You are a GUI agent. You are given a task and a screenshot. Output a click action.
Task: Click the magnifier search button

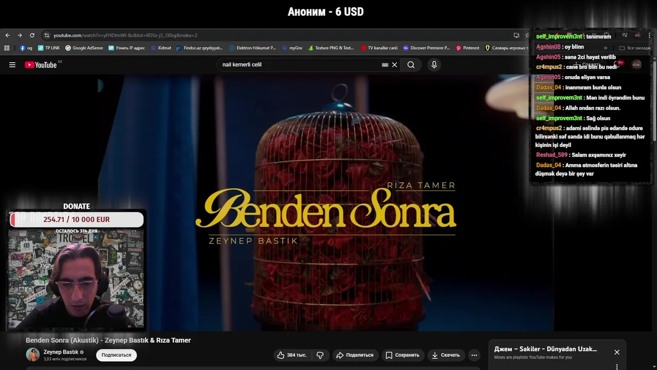coord(411,65)
